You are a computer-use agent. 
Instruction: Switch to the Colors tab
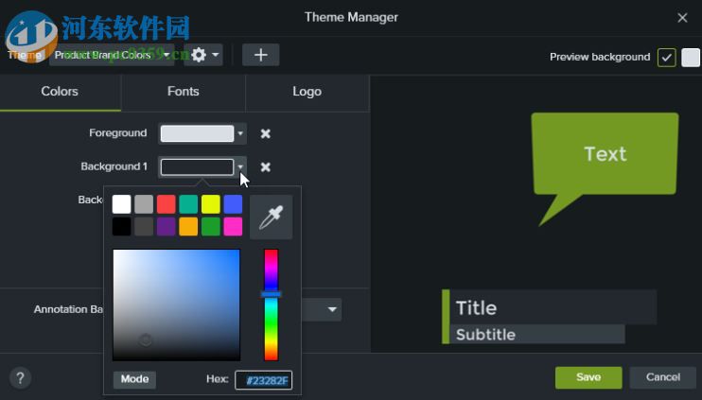point(60,92)
